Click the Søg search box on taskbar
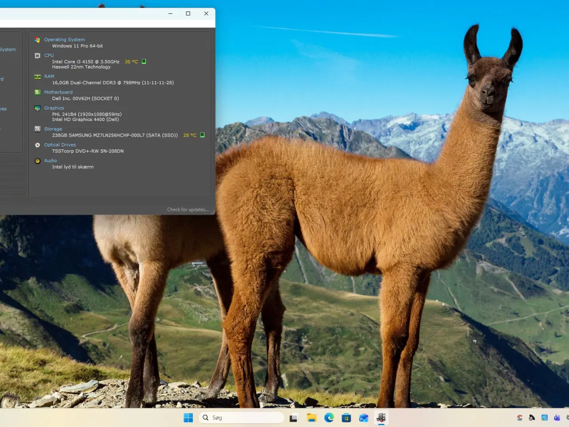569x427 pixels. [242, 418]
